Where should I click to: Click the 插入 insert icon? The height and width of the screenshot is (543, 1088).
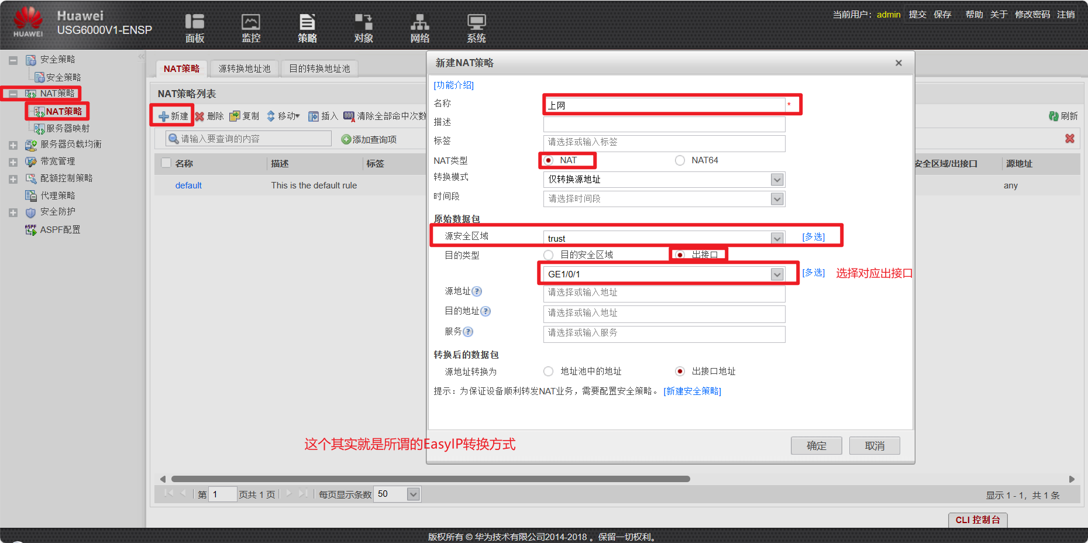coord(314,116)
